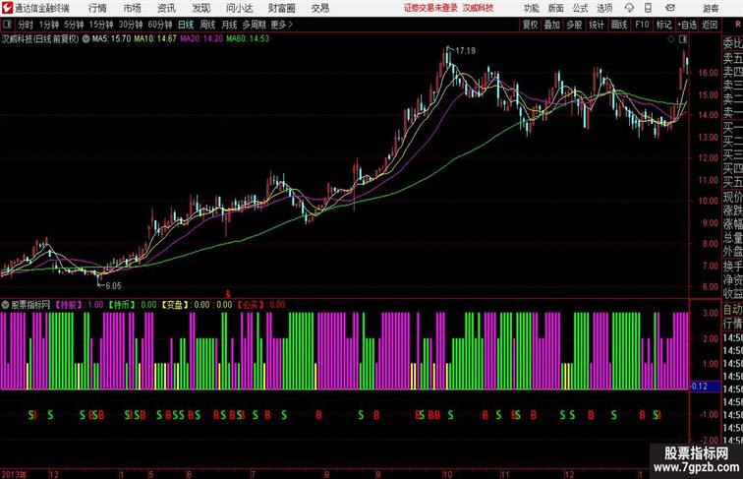Viewport: 743px width, 479px height.
Task: Open the F10 company info button
Action: [642, 25]
